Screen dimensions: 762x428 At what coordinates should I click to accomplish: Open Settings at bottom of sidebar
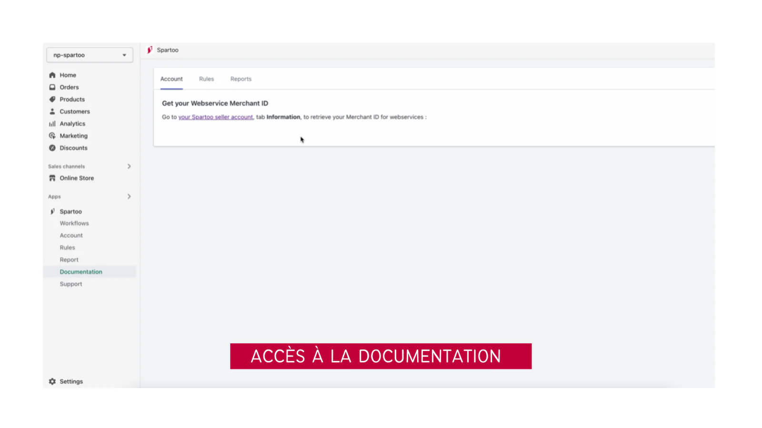tap(71, 381)
